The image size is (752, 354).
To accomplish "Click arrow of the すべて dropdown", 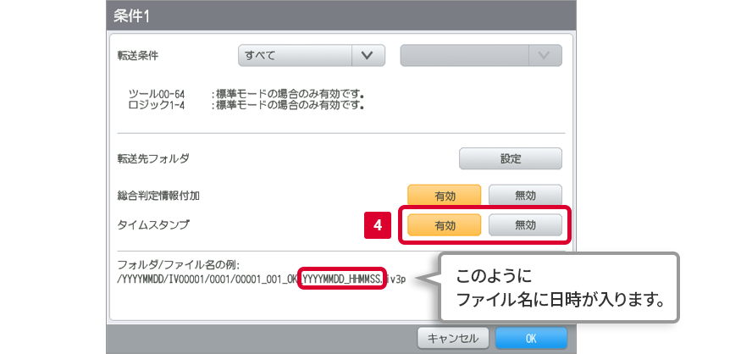I will coord(367,56).
